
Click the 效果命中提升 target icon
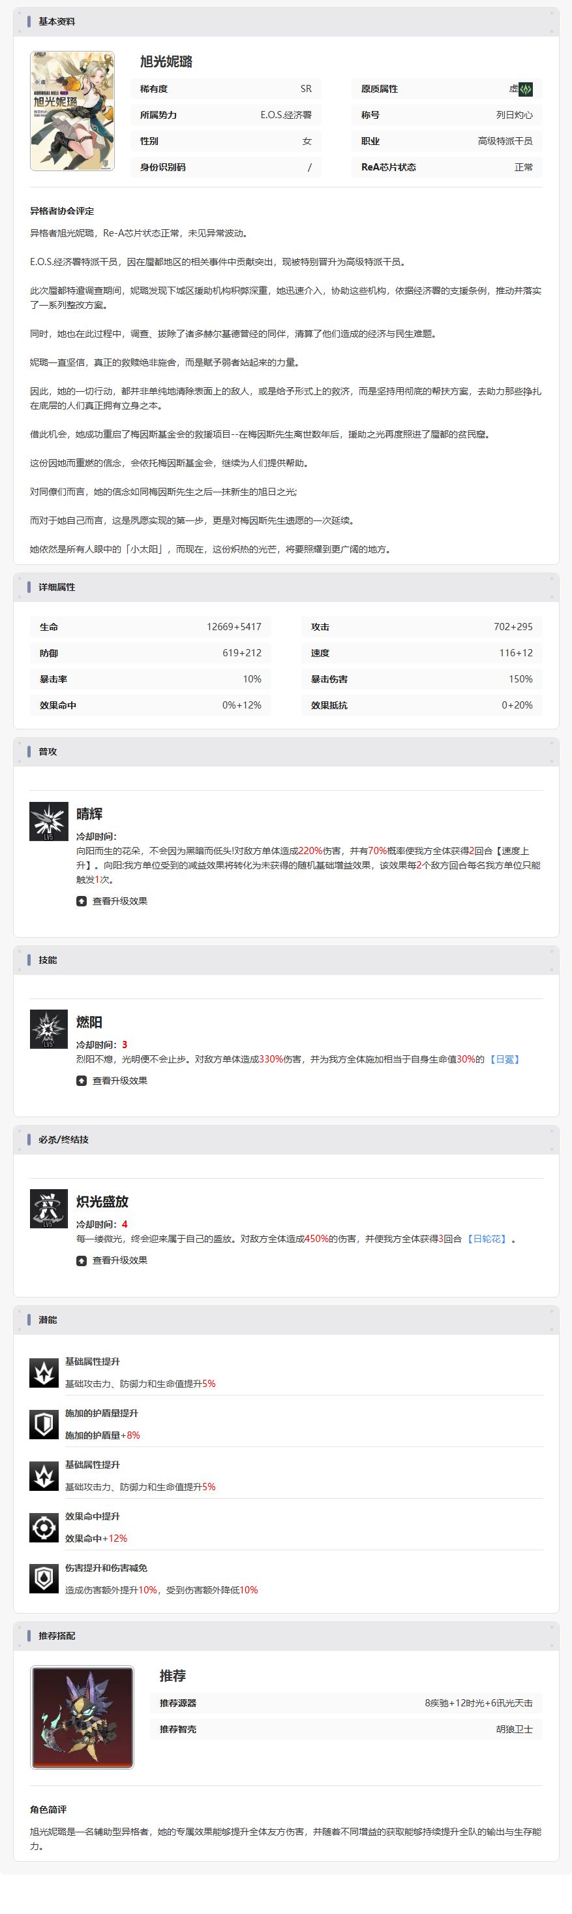click(x=44, y=1527)
